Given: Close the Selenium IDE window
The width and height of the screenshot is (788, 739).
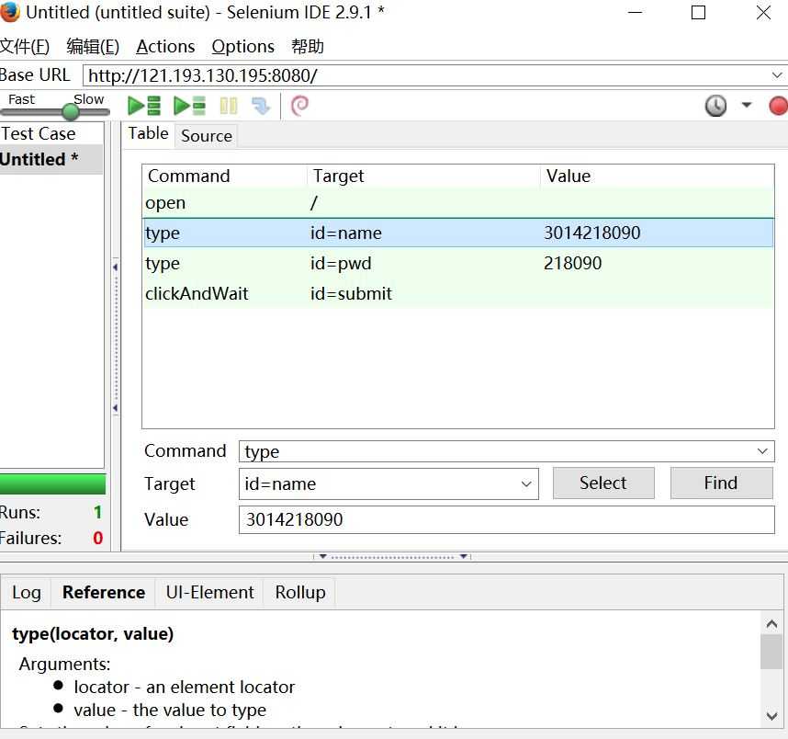Looking at the screenshot, I should [763, 12].
